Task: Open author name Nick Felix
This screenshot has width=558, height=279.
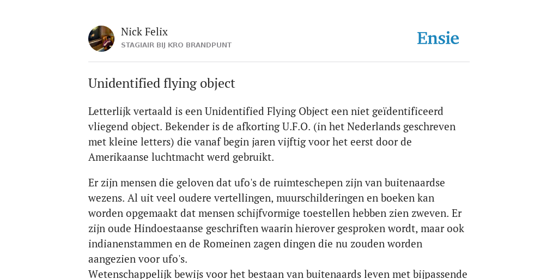Action: point(144,32)
